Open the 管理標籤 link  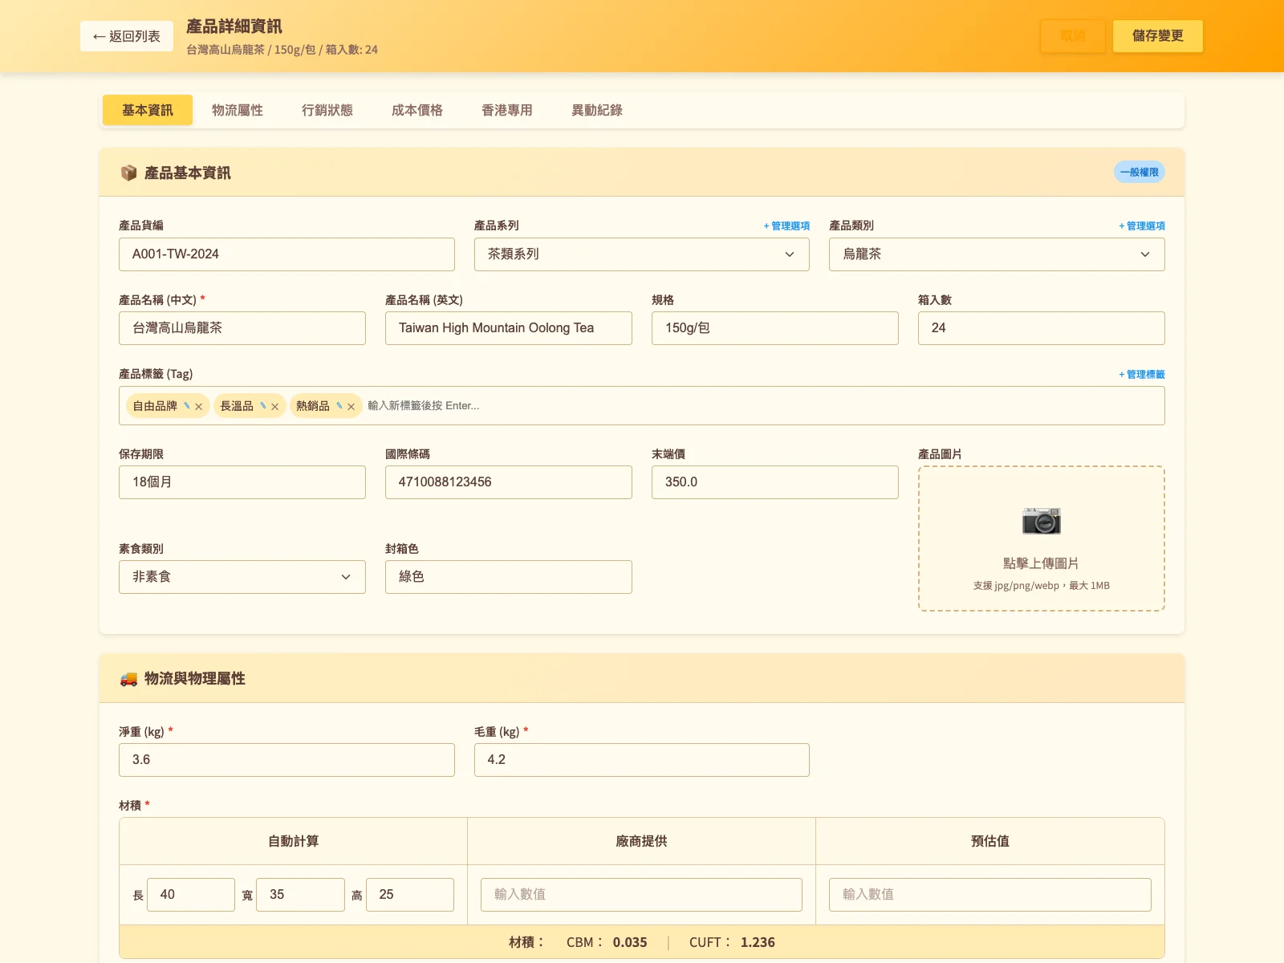click(x=1142, y=375)
